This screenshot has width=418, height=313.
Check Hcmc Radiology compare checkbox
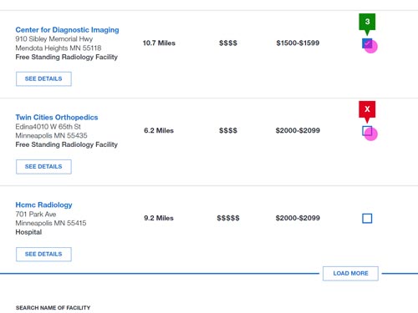tap(367, 219)
